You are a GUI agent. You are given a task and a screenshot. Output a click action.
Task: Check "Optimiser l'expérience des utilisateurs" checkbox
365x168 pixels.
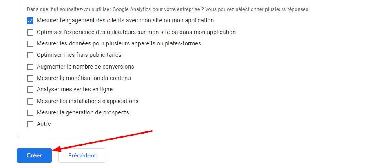click(x=30, y=32)
